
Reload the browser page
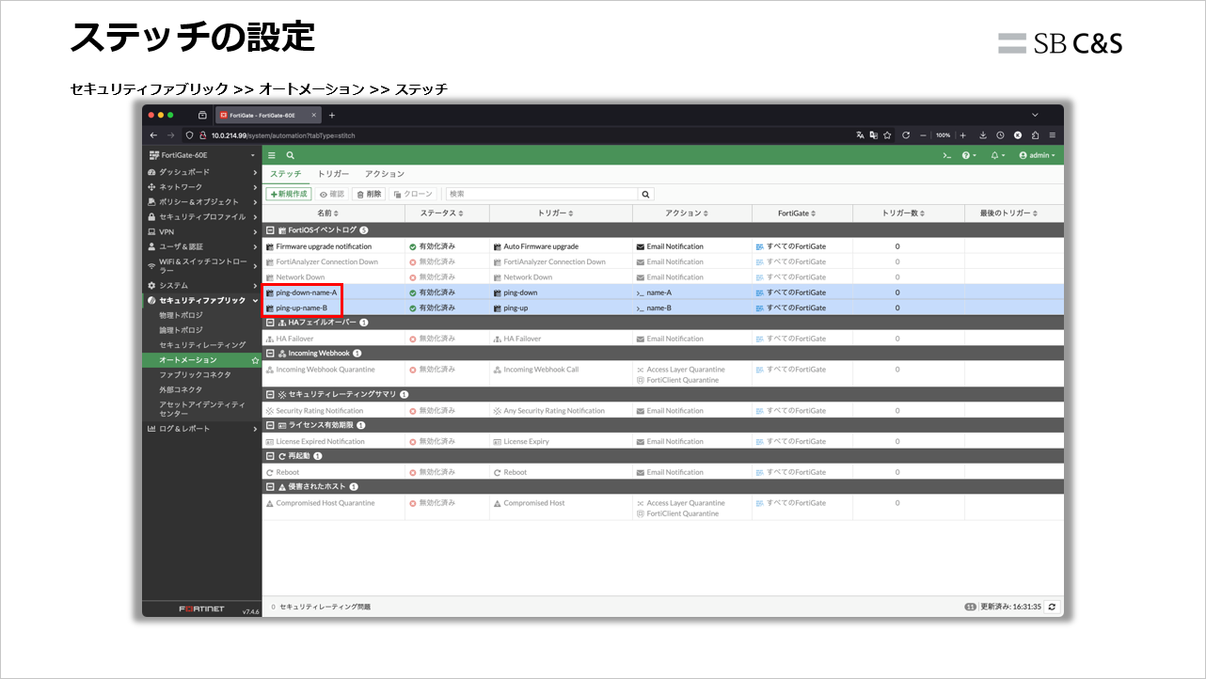pos(906,135)
